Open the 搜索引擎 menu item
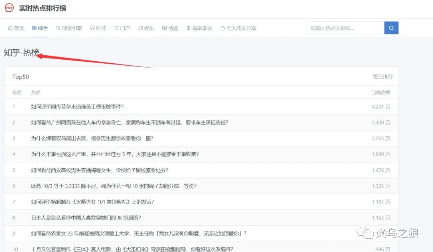 click(69, 28)
